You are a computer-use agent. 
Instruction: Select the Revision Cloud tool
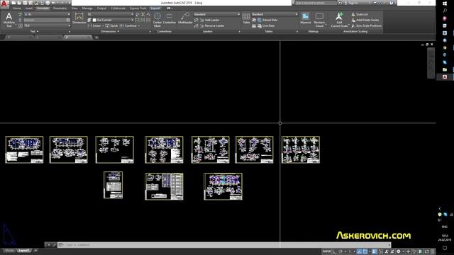click(x=319, y=20)
